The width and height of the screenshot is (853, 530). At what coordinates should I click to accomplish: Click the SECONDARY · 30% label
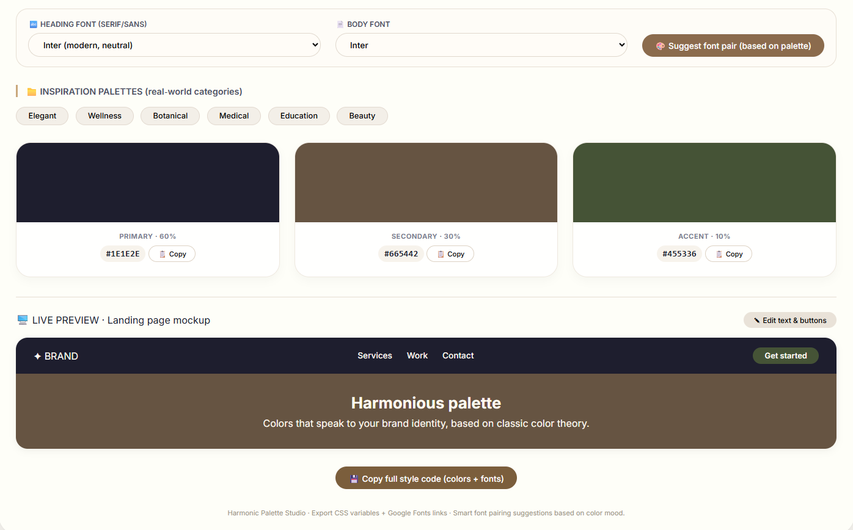(426, 236)
